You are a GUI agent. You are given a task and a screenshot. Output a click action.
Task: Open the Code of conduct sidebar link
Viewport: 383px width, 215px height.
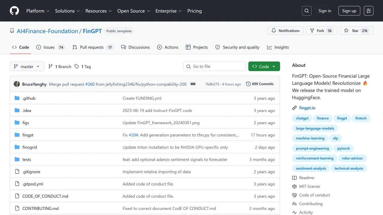(311, 195)
